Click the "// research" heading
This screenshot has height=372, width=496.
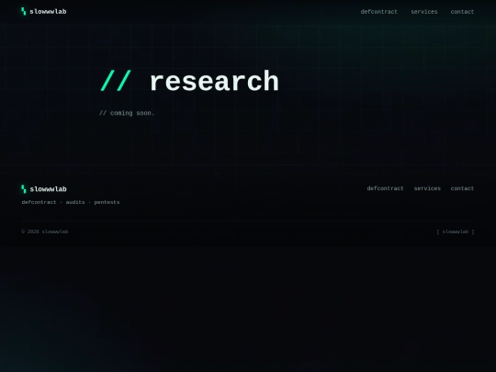coord(189,82)
